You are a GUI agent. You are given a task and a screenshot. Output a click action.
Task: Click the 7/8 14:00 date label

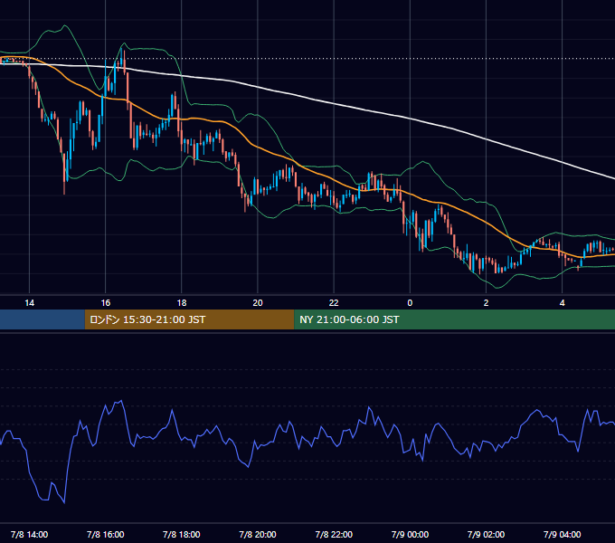(30, 534)
